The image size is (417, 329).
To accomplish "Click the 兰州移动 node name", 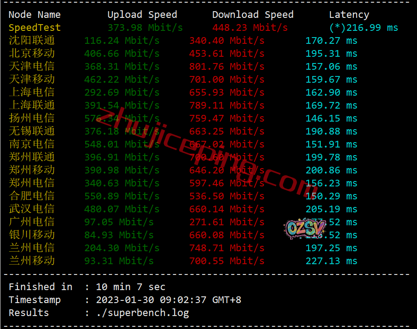I will (x=32, y=261).
